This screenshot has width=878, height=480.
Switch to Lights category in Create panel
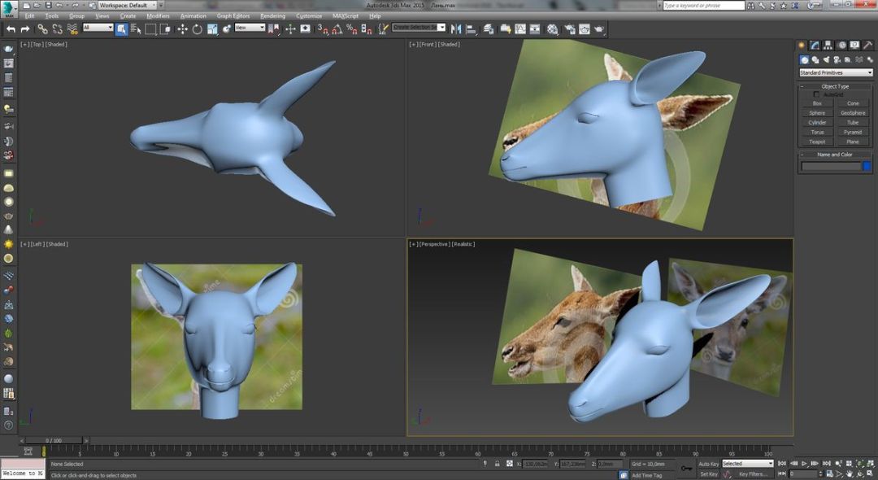coord(827,59)
